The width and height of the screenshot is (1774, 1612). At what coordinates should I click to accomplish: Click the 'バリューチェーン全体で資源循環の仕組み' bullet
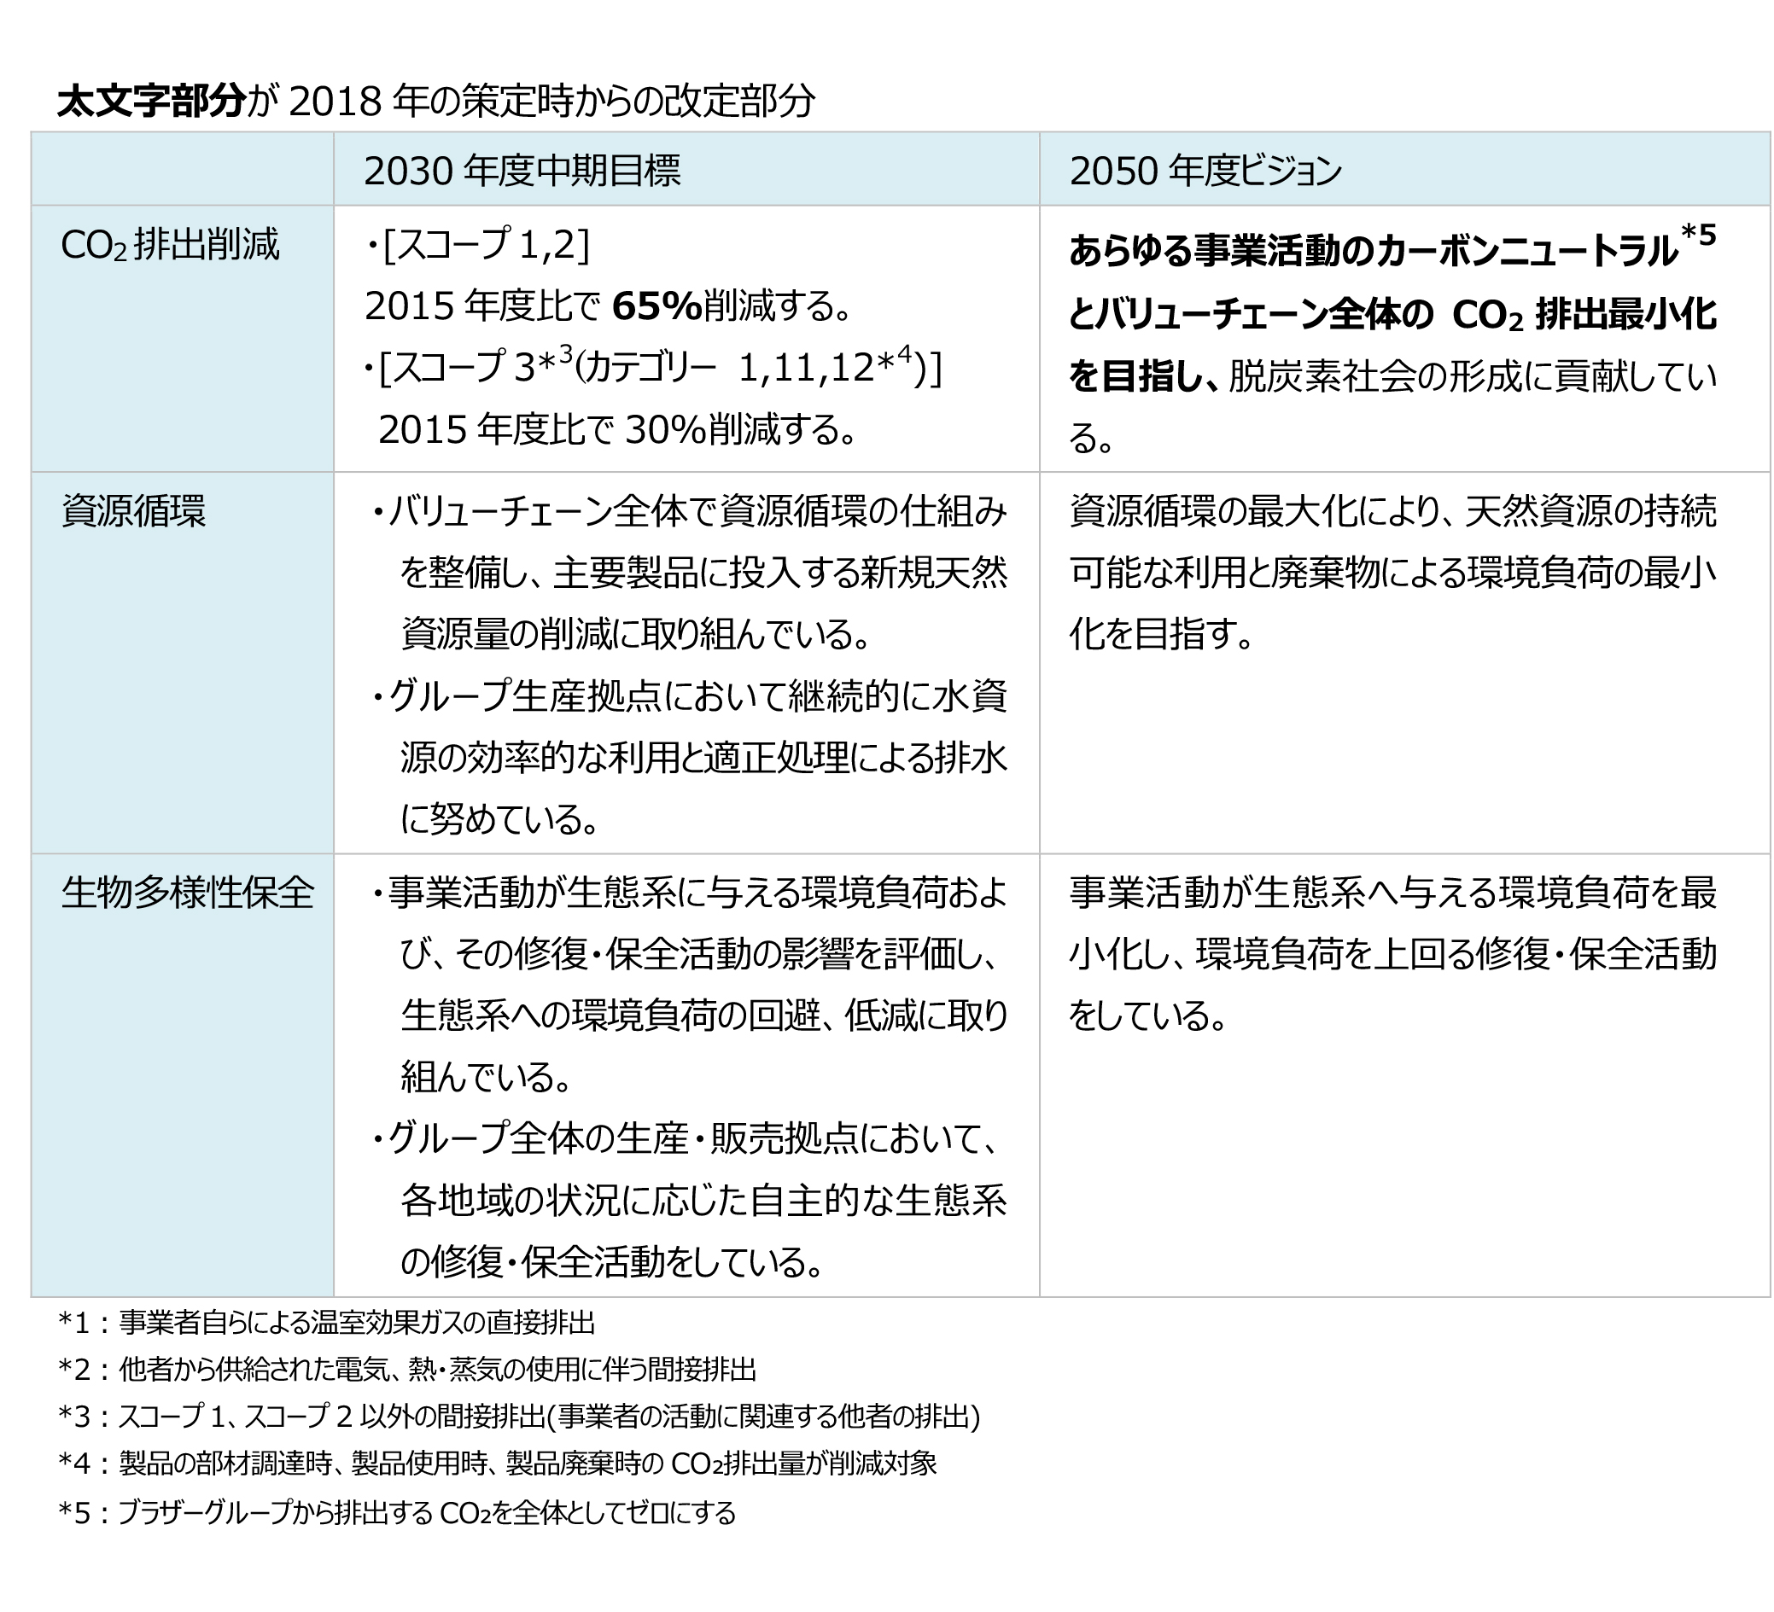691,511
